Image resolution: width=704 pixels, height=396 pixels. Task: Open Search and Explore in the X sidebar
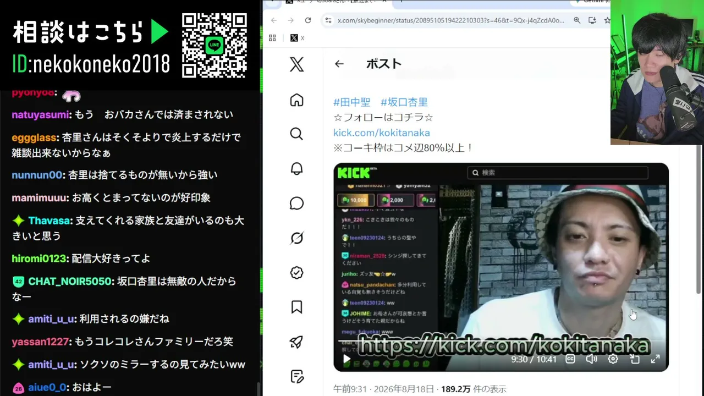click(x=296, y=134)
